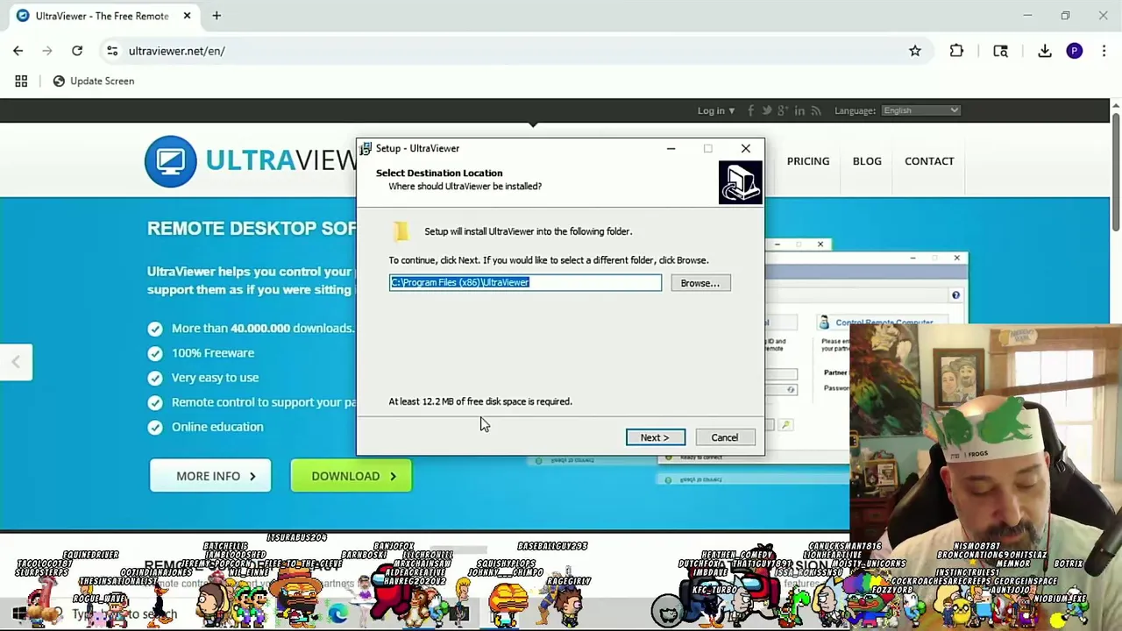Open the RSS feed icon in header
This screenshot has height=631, width=1122.
coord(816,110)
